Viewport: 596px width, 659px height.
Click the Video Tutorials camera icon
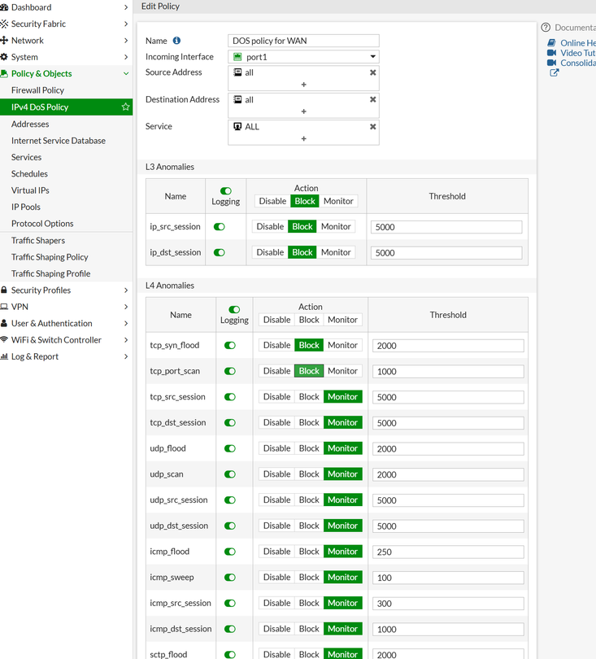click(551, 53)
